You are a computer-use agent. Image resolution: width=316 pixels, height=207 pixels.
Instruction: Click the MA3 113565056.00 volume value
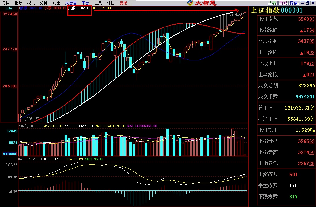tap(142, 126)
